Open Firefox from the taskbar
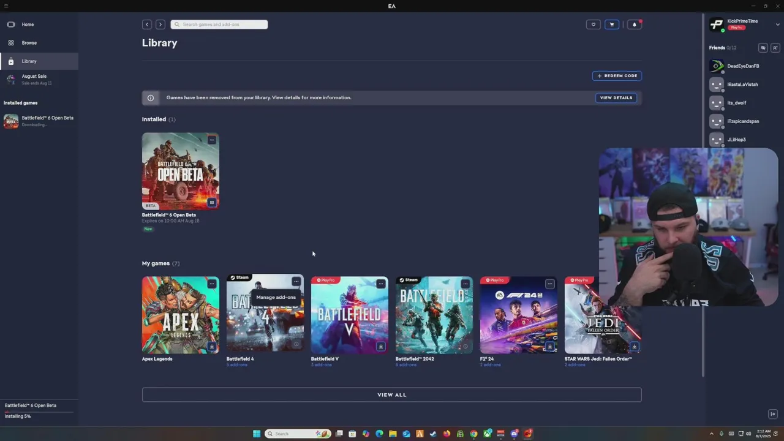 pos(447,434)
